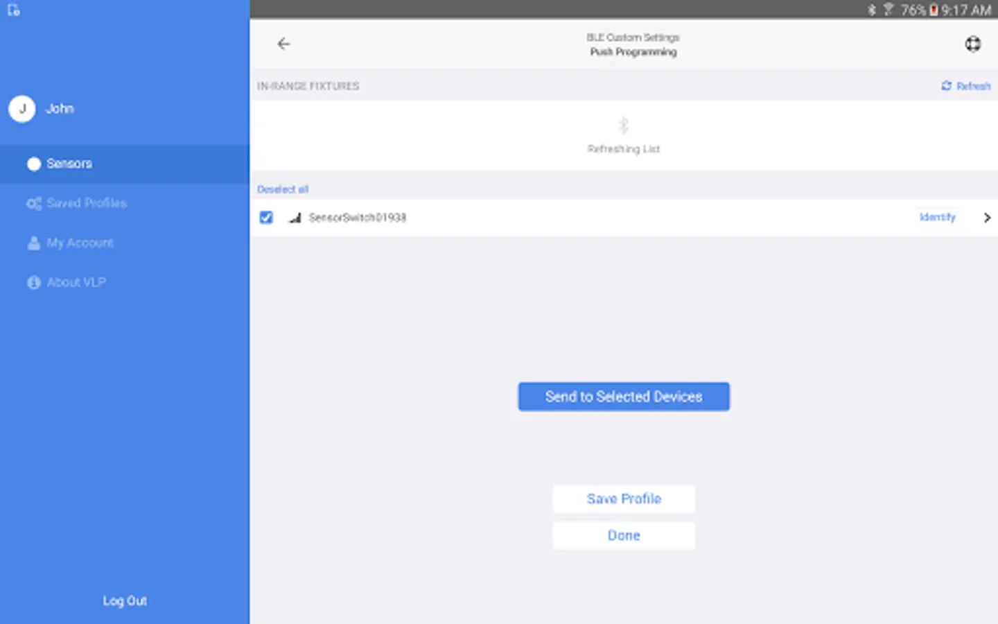Viewport: 998px width, 624px height.
Task: Click the Done button
Action: (x=624, y=536)
